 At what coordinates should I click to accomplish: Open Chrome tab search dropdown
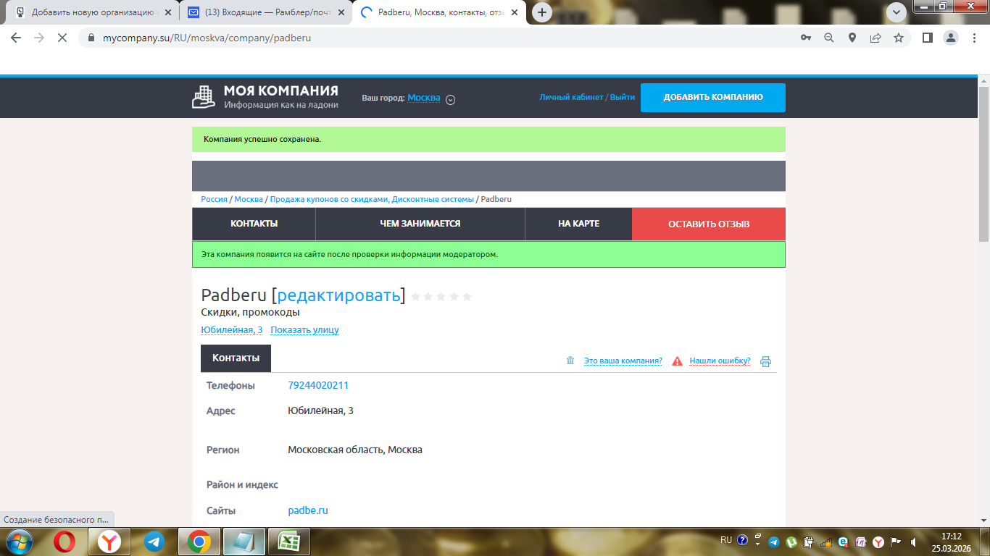point(896,12)
